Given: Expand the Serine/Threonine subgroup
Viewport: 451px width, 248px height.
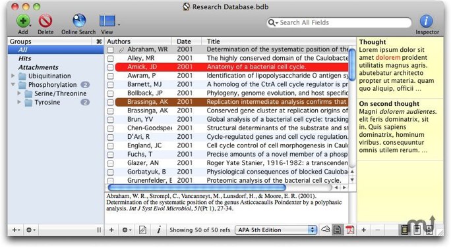Looking at the screenshot, I should point(19,93).
